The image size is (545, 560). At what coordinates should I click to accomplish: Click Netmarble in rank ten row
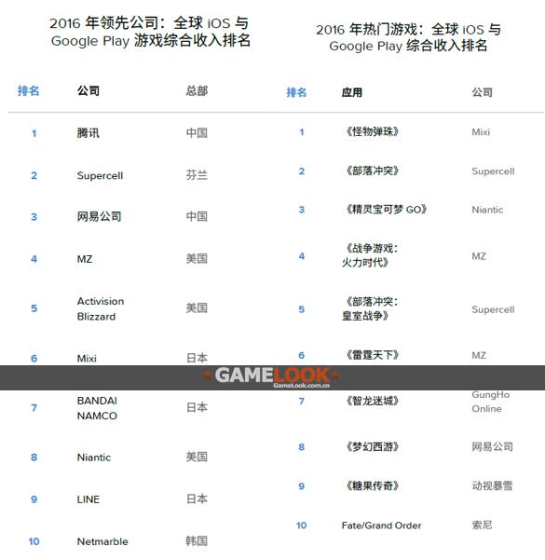102,541
